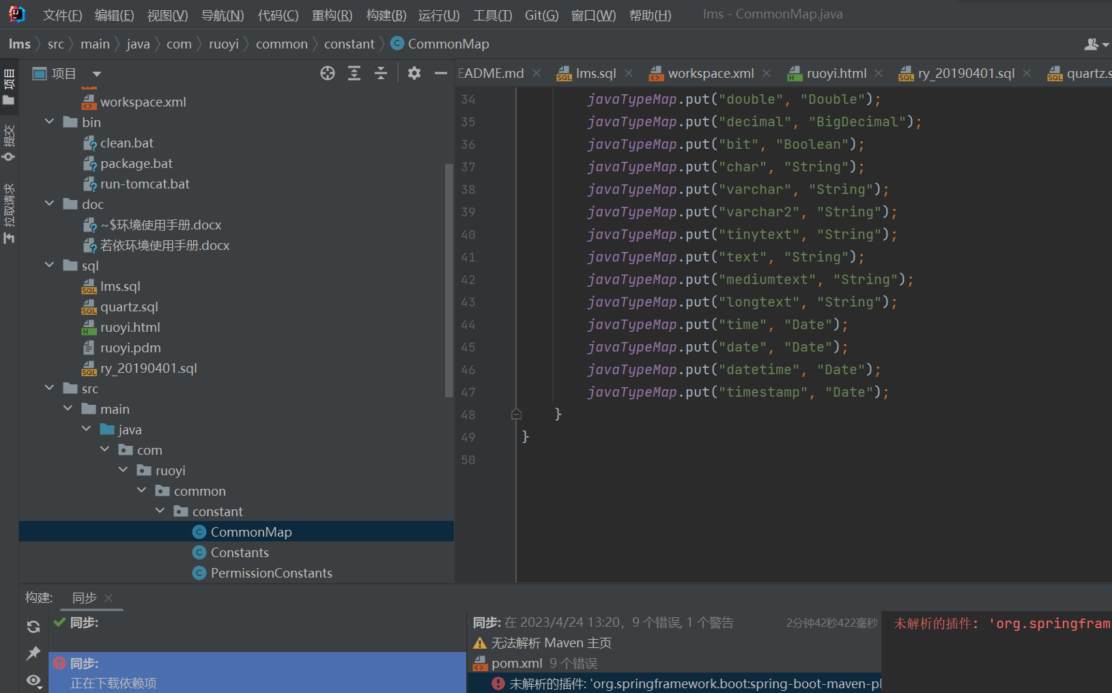Click the refresh sync icon in build panel

(x=33, y=627)
